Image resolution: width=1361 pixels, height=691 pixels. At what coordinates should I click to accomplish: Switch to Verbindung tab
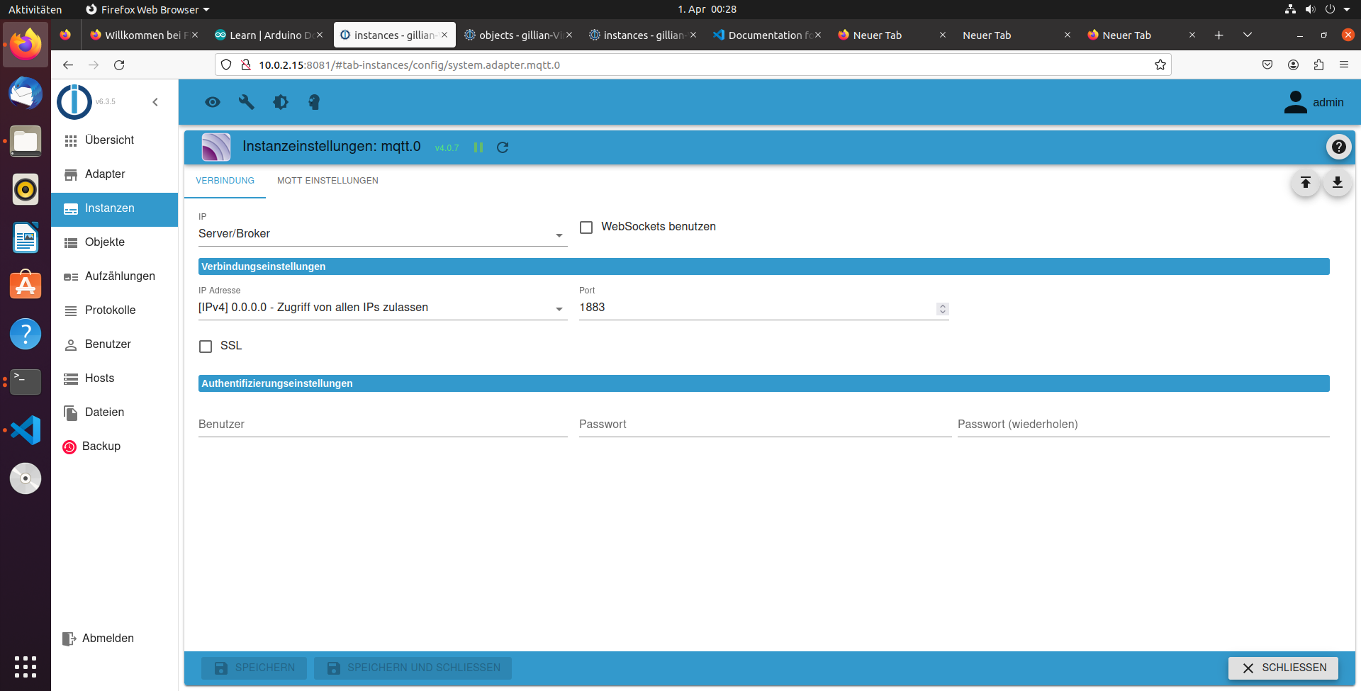tap(225, 181)
